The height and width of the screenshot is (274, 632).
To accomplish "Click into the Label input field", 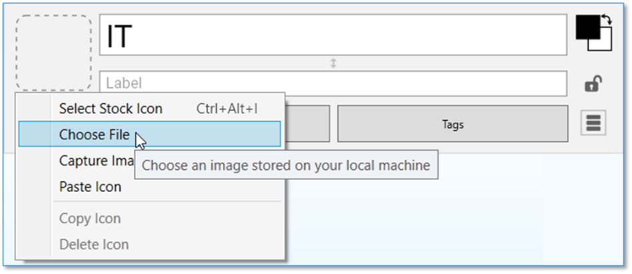I will [x=333, y=84].
